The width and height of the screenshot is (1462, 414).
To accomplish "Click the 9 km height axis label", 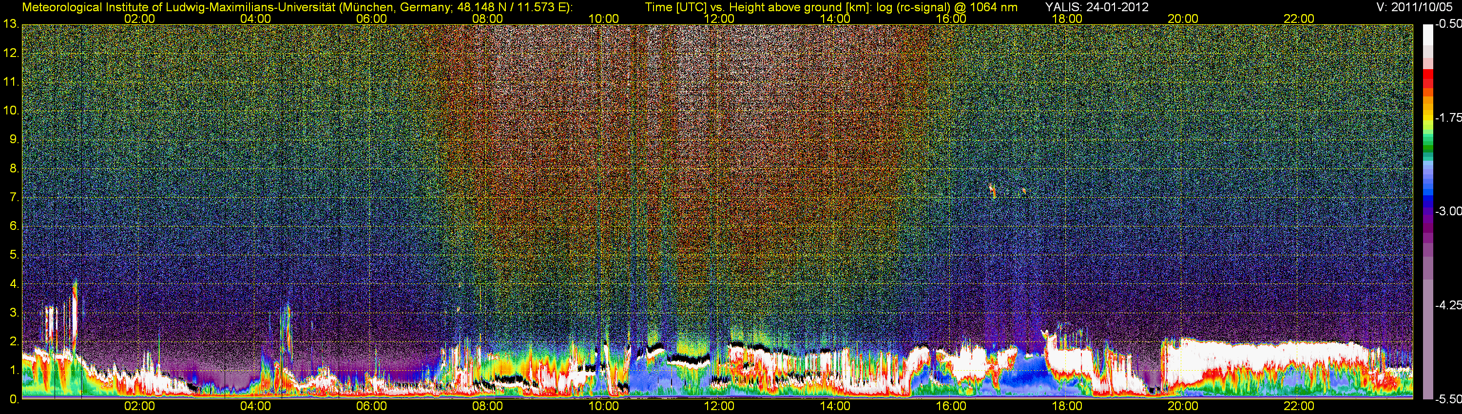I will pos(14,139).
